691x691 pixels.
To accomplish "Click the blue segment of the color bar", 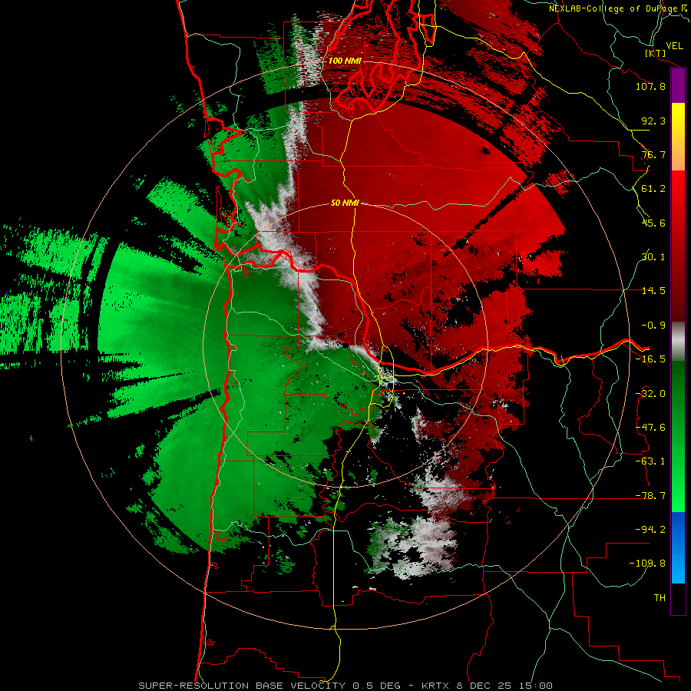I will [x=678, y=547].
